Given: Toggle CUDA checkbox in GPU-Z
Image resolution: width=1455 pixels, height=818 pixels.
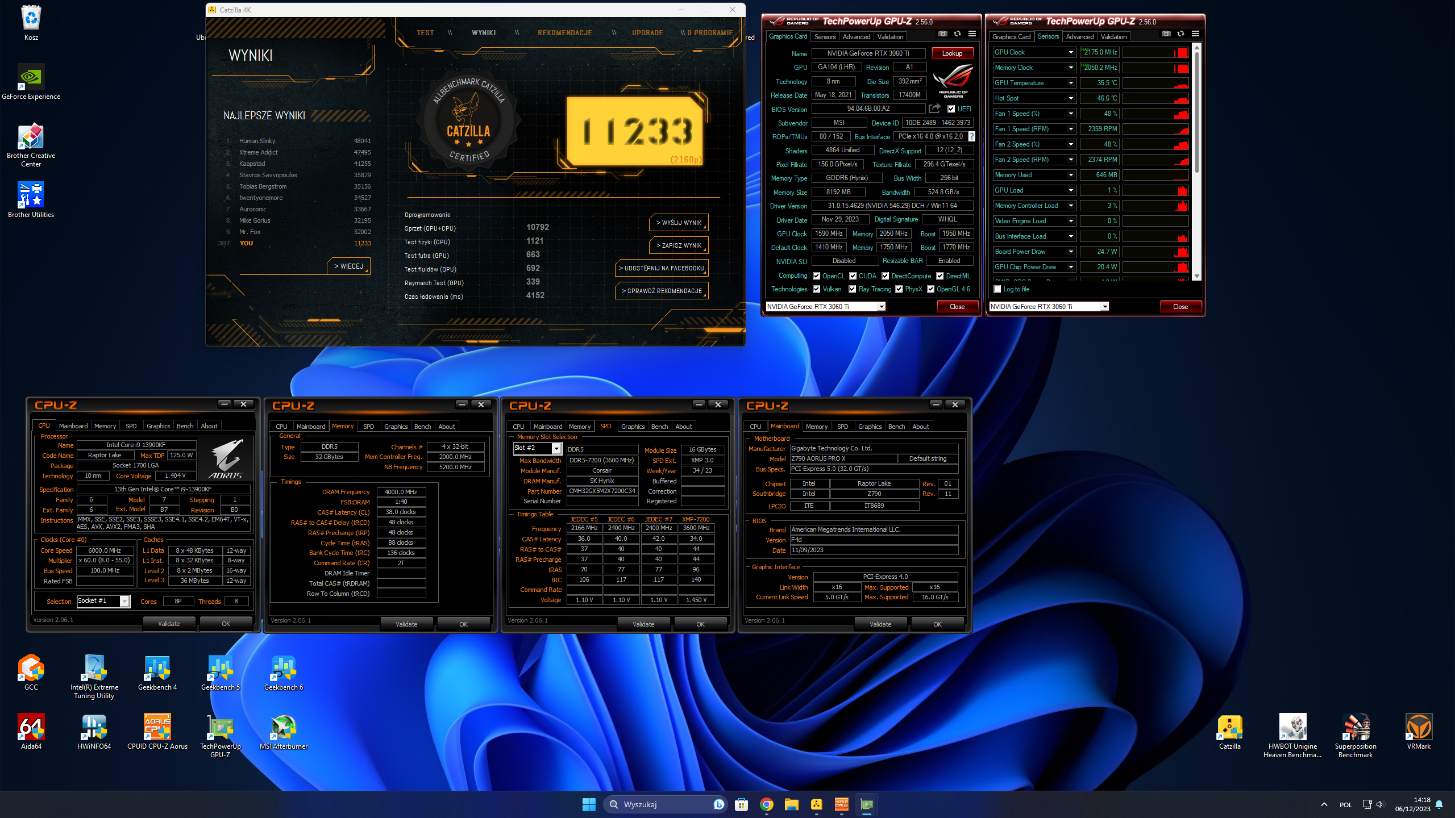Looking at the screenshot, I should point(853,276).
